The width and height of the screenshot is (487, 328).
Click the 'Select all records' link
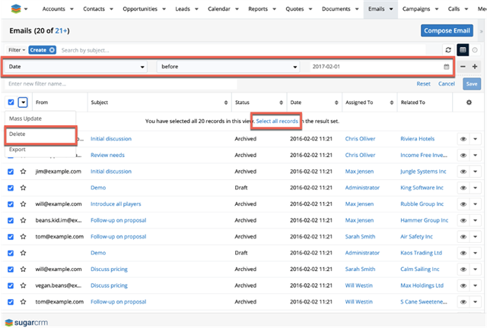[x=277, y=121]
